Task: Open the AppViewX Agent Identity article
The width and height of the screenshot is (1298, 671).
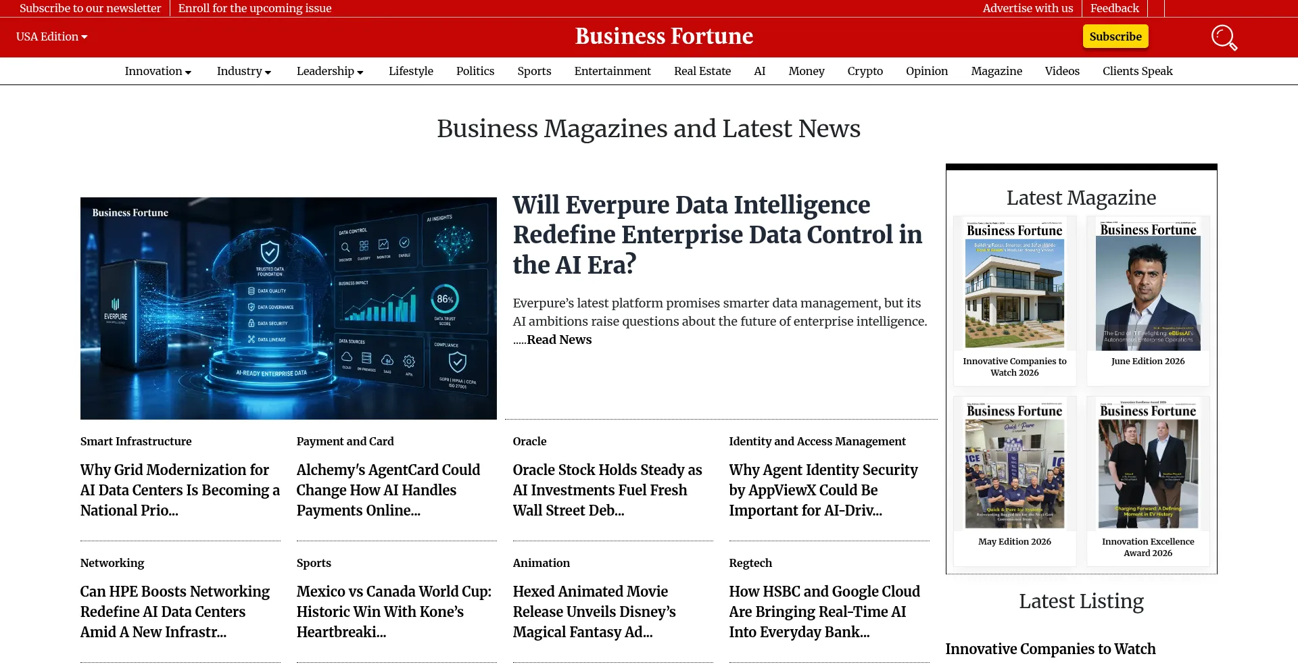Action: point(823,490)
